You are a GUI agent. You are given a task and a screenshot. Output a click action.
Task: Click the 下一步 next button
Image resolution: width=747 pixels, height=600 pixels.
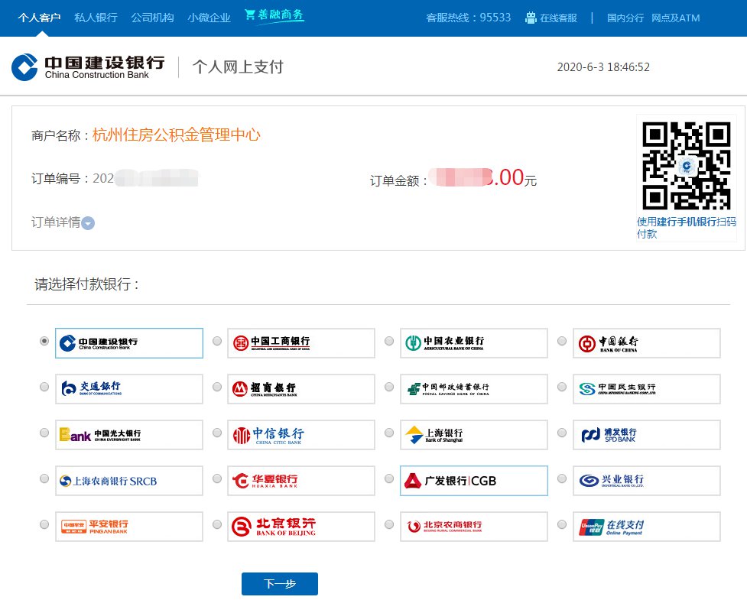[x=280, y=584]
